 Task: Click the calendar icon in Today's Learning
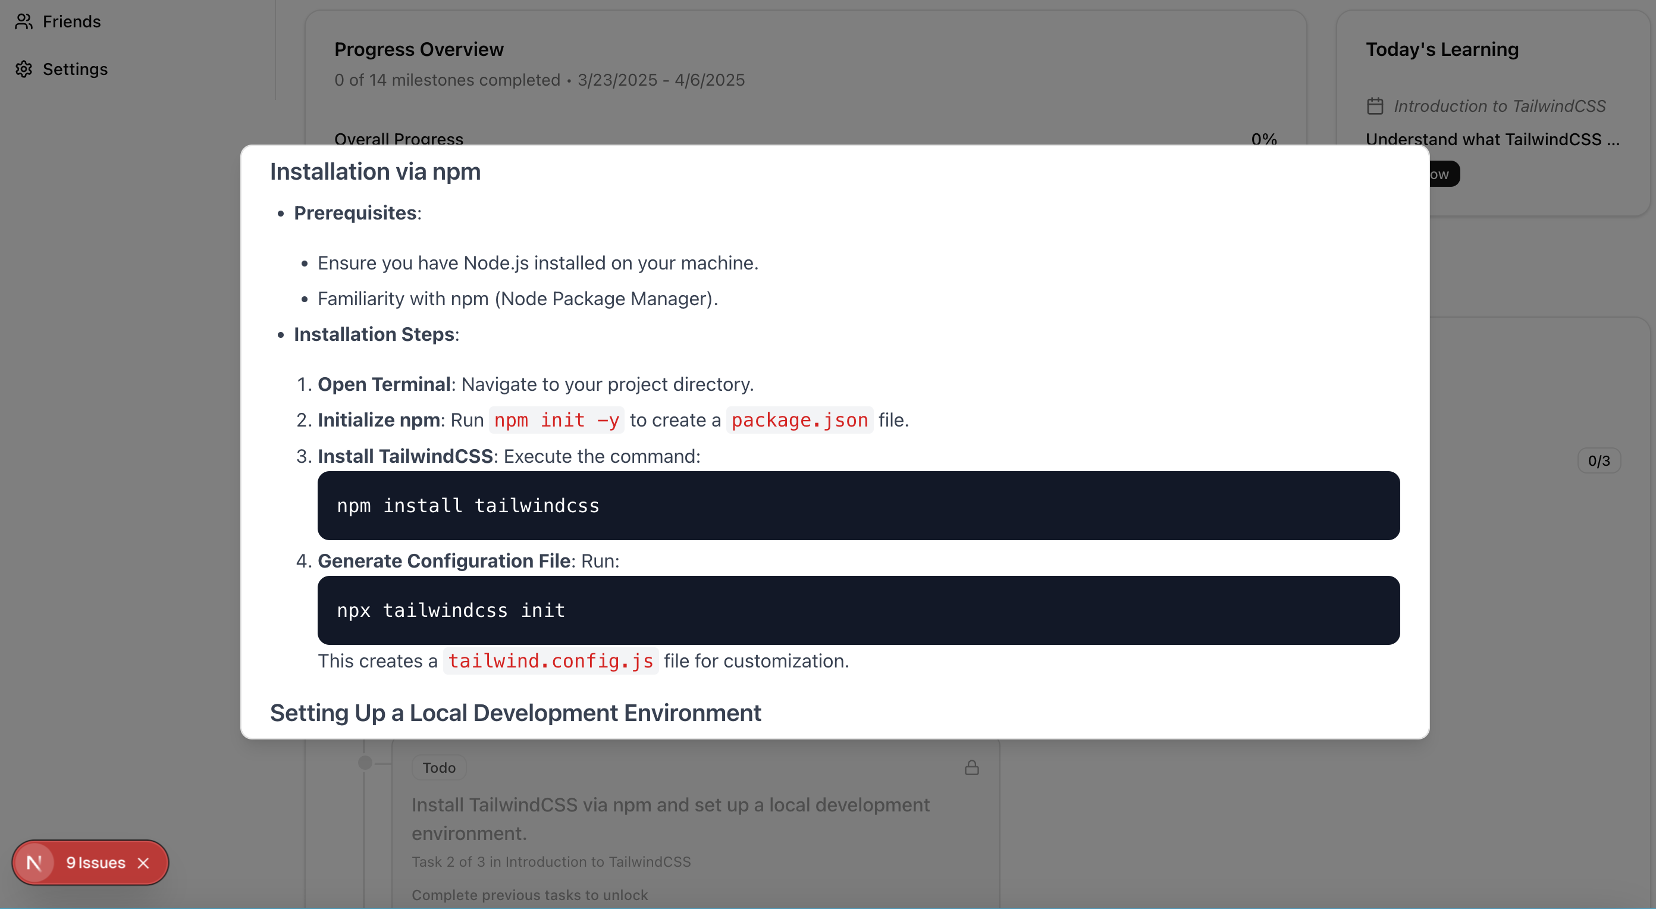click(x=1375, y=106)
